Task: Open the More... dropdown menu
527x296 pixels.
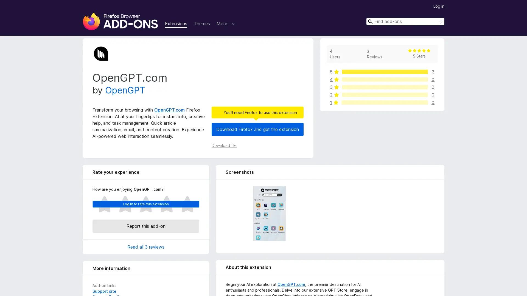Action: (x=225, y=24)
